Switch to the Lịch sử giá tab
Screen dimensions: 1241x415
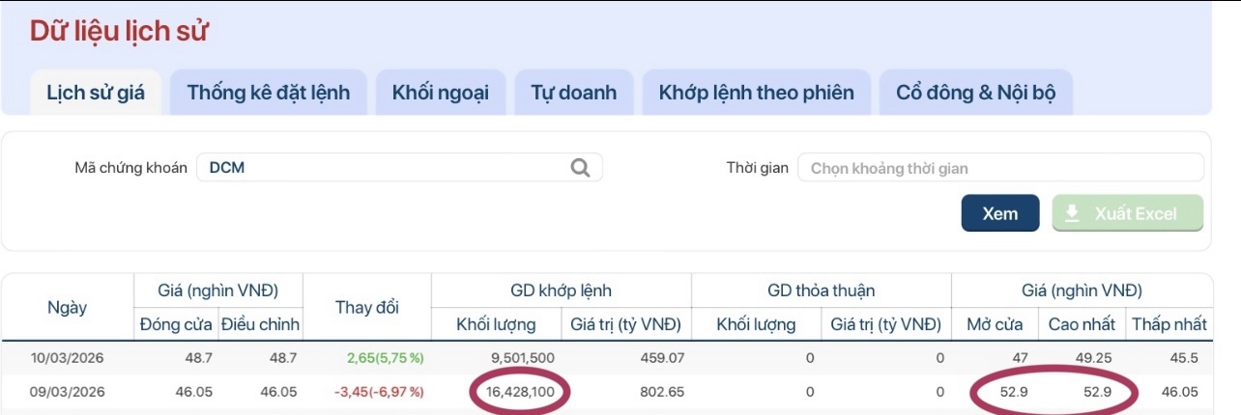point(96,93)
